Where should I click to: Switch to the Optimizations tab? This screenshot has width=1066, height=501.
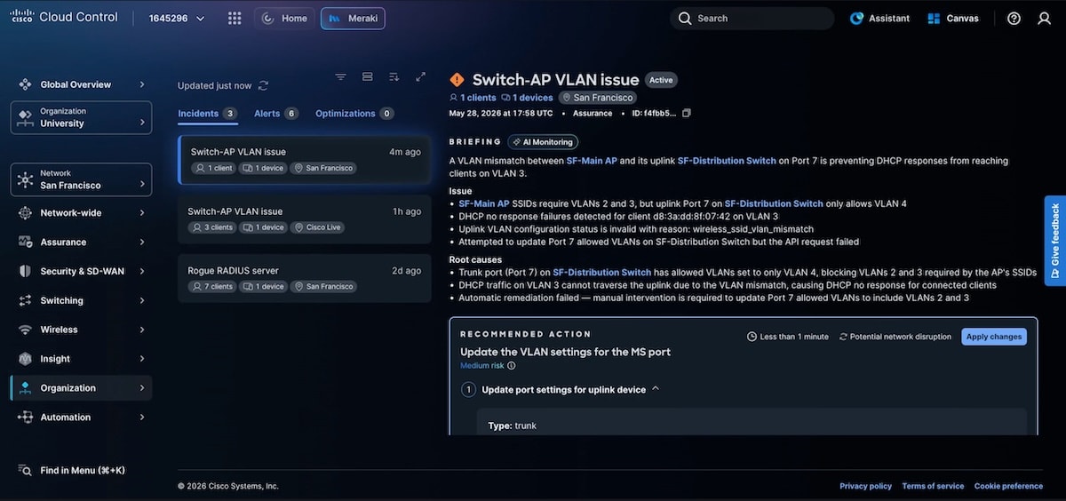354,114
